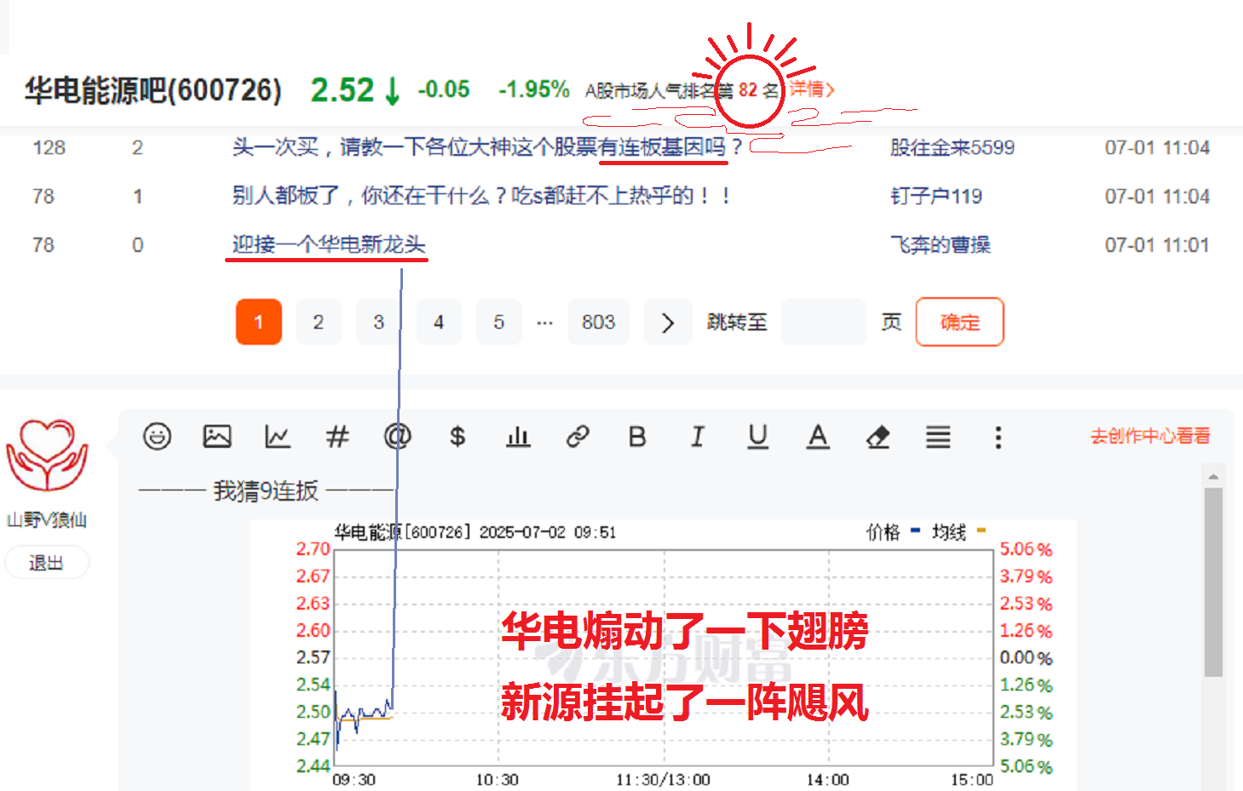
Task: Click the read count 128
Action: [49, 147]
